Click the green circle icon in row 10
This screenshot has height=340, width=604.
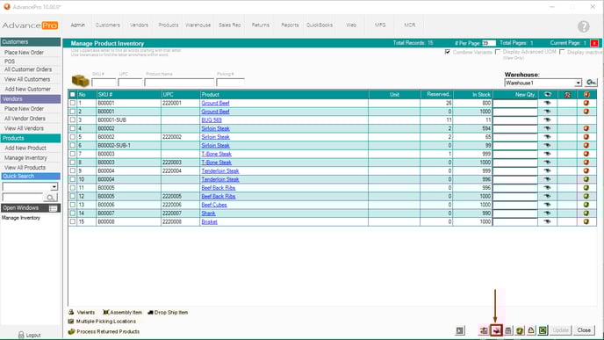coord(586,179)
